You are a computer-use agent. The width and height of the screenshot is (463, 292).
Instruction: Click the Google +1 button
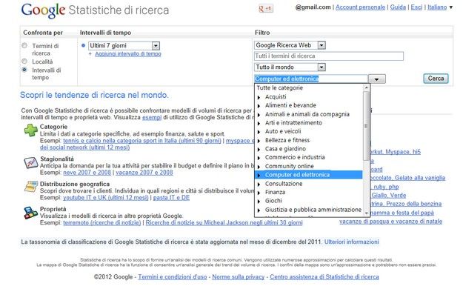tap(266, 9)
